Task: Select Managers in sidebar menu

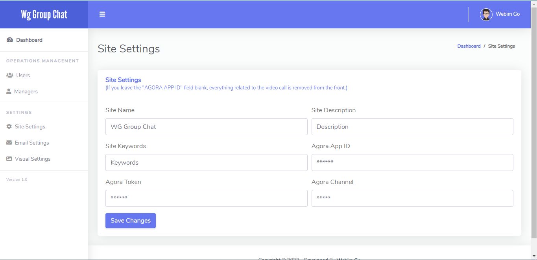Action: click(x=26, y=91)
